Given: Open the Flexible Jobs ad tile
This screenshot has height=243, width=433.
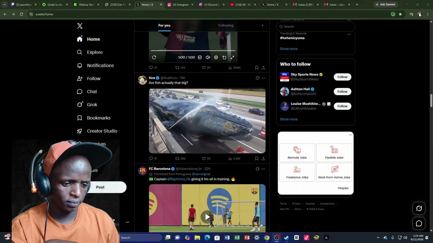Looking at the screenshot, I should tap(334, 153).
